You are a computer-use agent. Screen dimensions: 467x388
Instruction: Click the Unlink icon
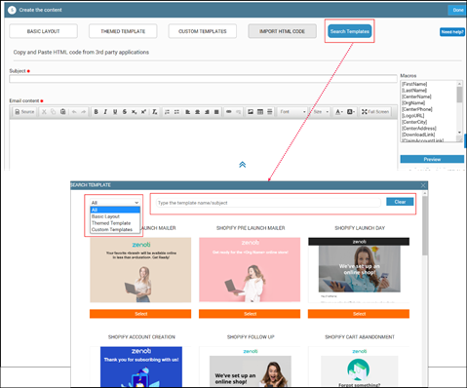pyautogui.click(x=238, y=112)
